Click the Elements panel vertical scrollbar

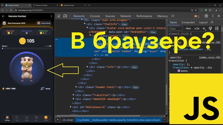click(166, 95)
